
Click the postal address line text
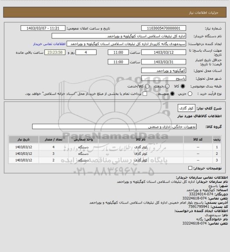(x=147, y=203)
